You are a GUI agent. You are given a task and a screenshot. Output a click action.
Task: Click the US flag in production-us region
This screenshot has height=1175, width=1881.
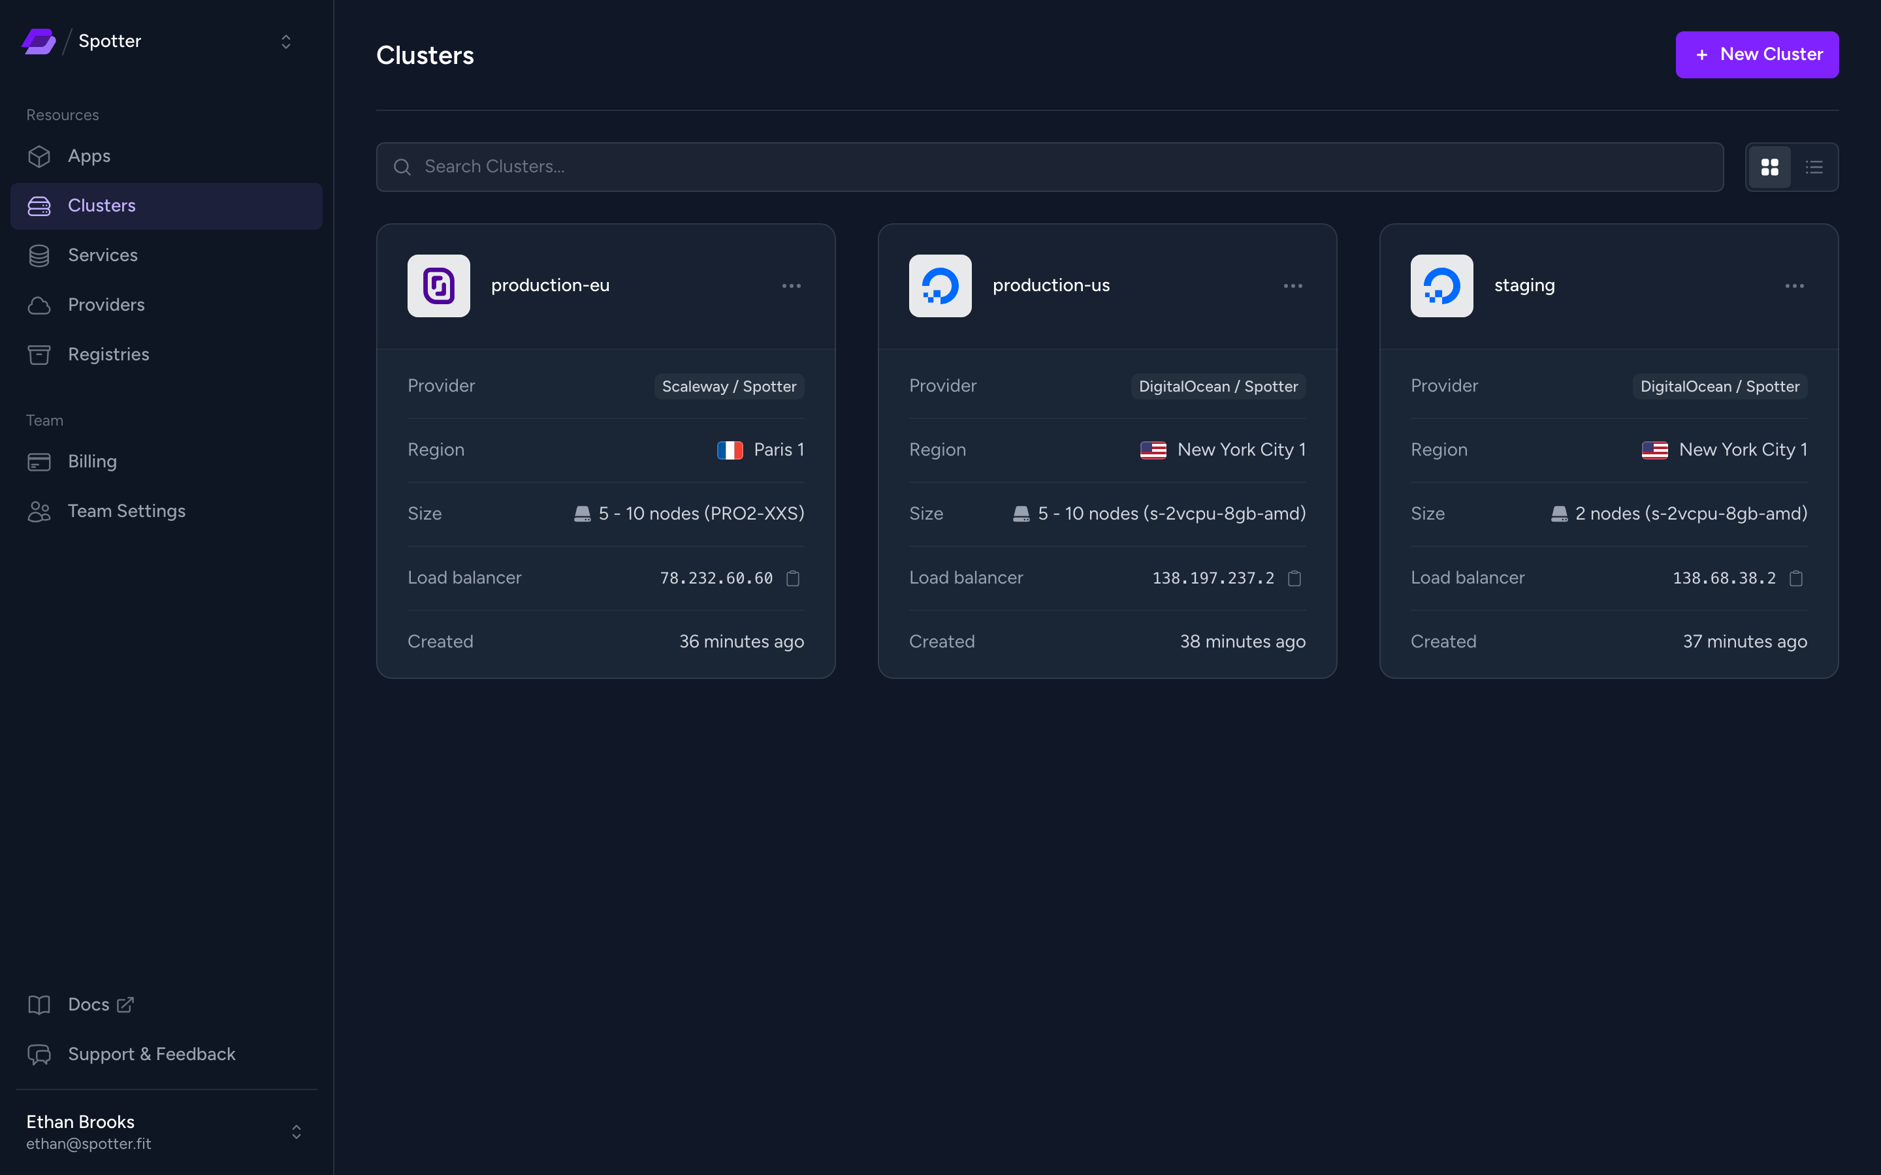(1153, 450)
